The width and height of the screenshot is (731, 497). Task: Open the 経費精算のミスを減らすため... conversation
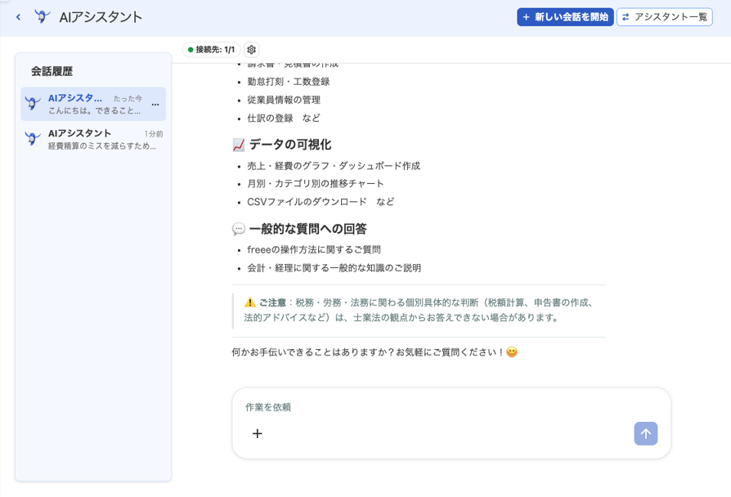click(93, 140)
